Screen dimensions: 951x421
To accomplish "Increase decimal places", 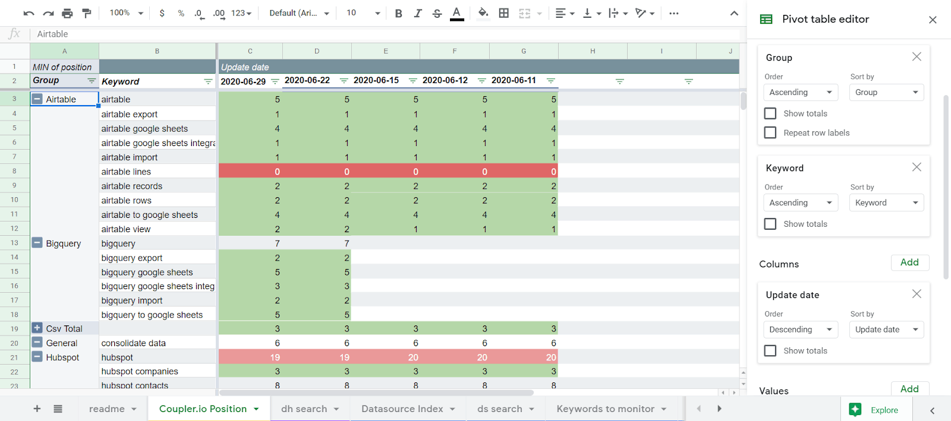I will (219, 13).
